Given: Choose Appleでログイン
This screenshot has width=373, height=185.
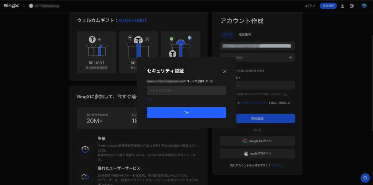Looking at the screenshot, I should [x=257, y=153].
